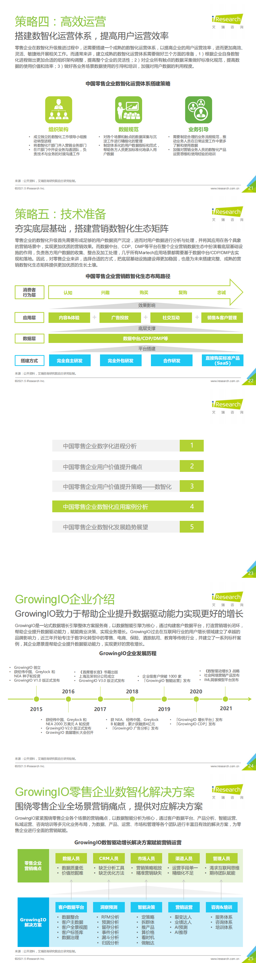The width and height of the screenshot is (256, 963).
Task: Click the 培训体系 list entry
Action: [x=224, y=927]
